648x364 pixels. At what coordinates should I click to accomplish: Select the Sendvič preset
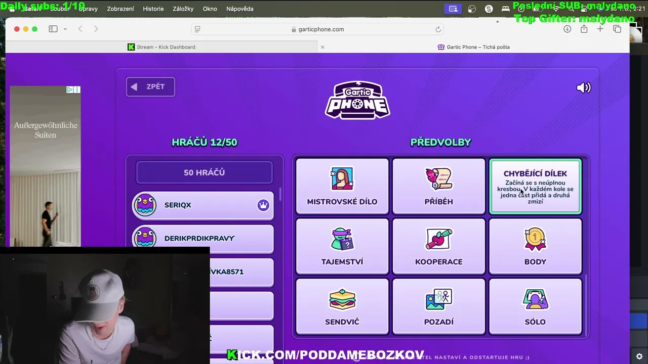tap(342, 306)
